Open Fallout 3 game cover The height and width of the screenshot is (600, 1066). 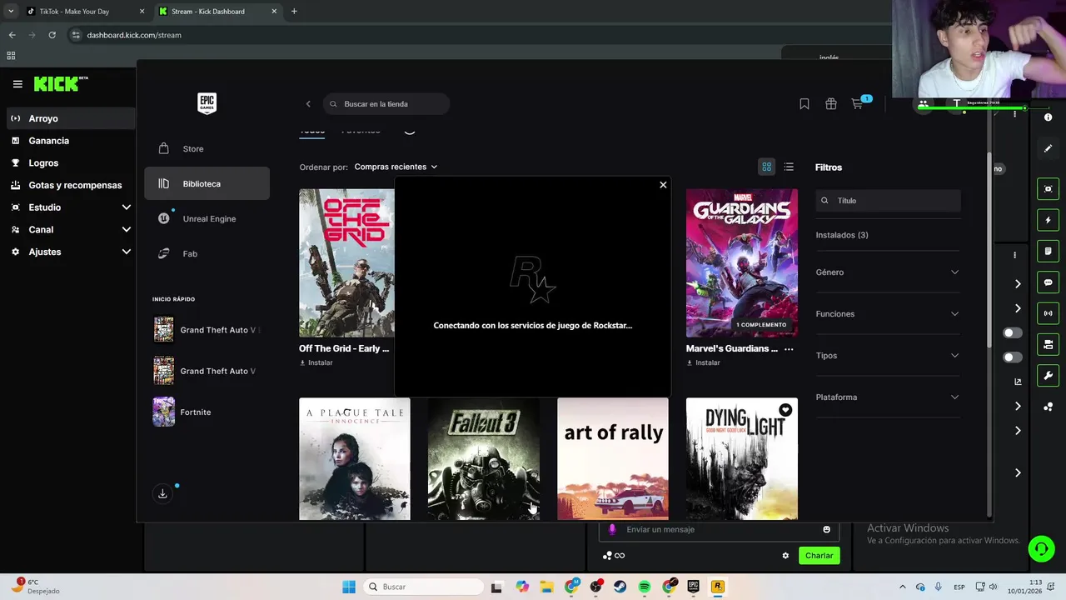pos(484,459)
